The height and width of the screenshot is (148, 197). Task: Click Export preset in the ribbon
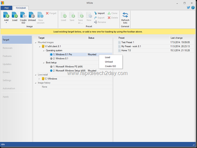99,18
